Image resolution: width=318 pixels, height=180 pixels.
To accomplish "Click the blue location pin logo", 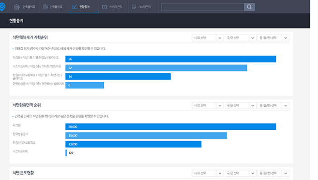I will click(2, 7).
